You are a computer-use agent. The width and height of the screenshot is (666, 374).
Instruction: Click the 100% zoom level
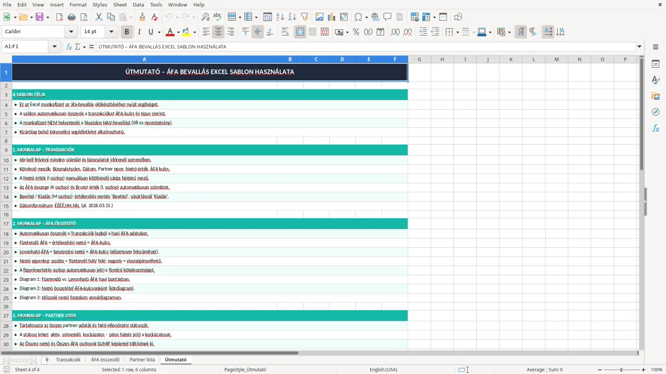coord(657,370)
